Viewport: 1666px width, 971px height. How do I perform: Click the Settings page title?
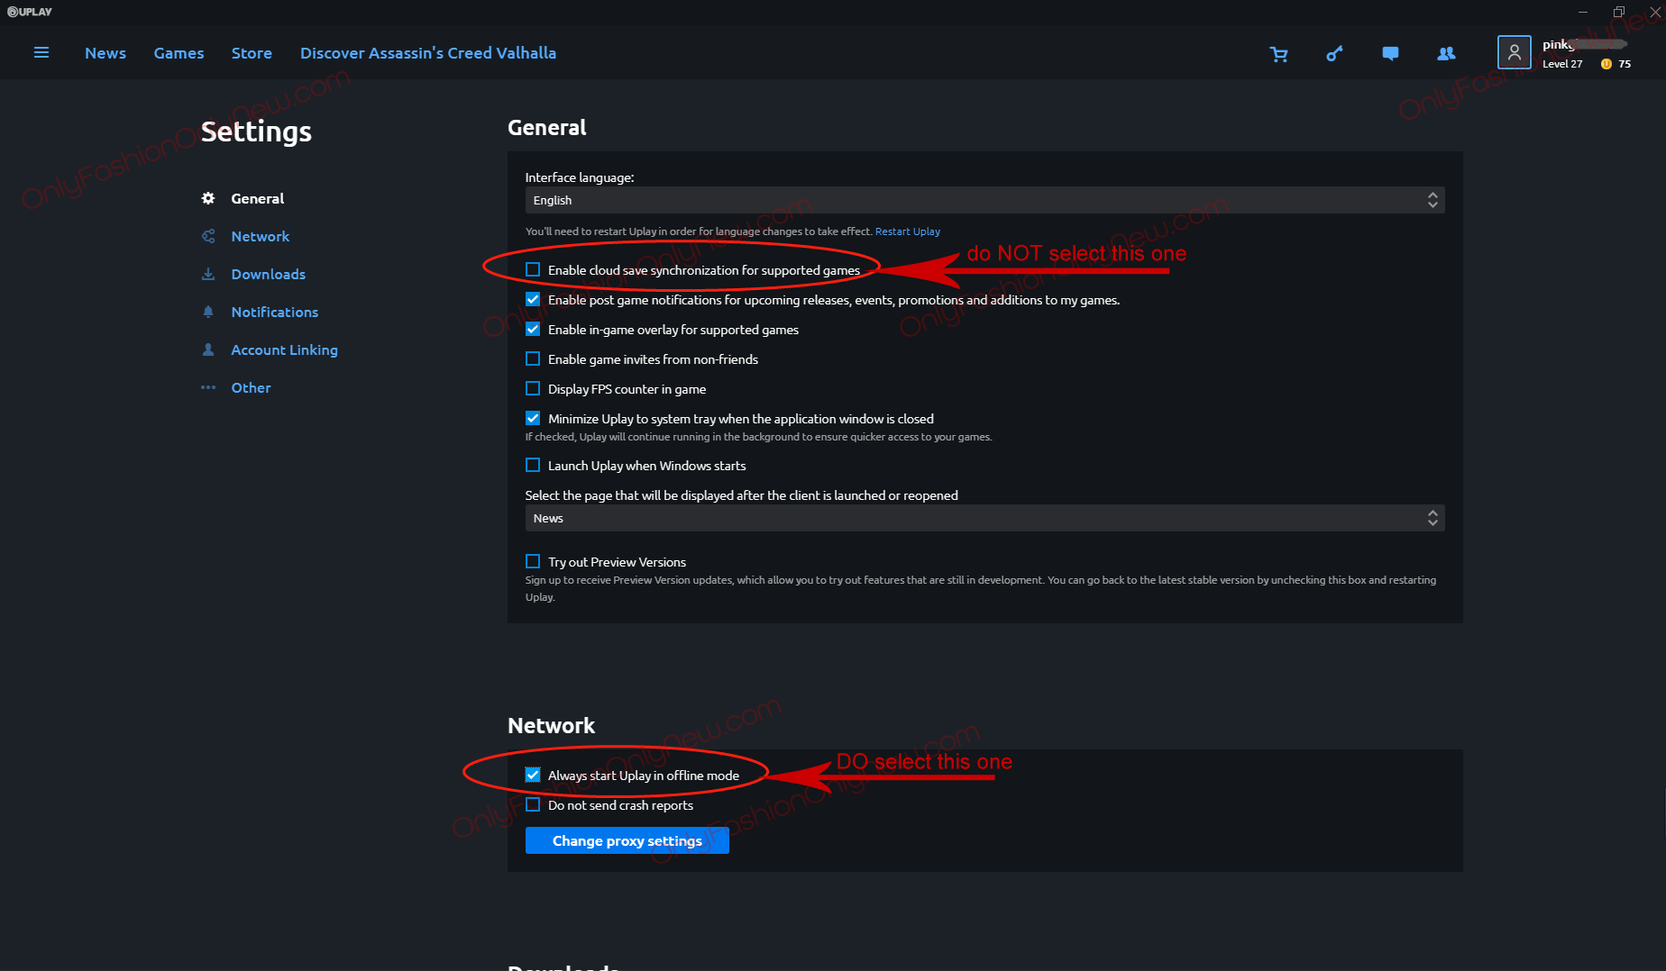tap(256, 132)
